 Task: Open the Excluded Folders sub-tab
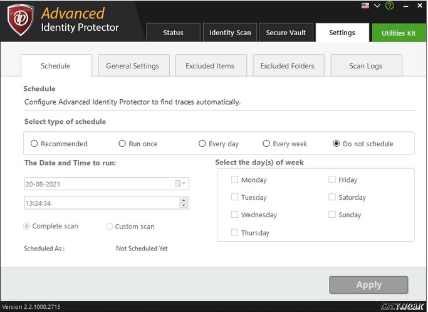click(x=288, y=66)
